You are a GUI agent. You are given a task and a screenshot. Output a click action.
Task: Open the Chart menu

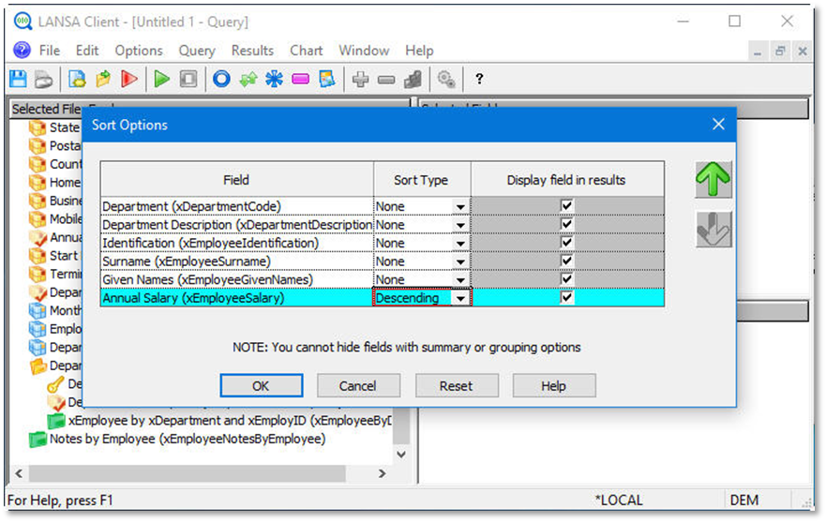pyautogui.click(x=306, y=51)
